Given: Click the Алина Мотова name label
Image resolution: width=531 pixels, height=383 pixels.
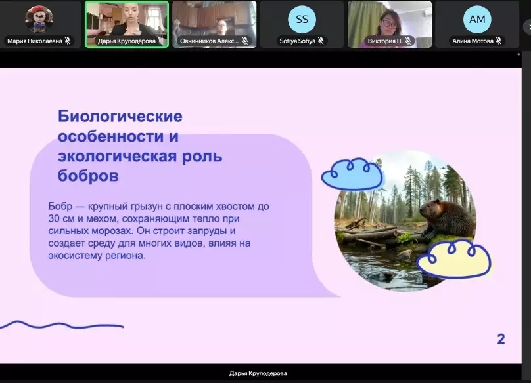Looking at the screenshot, I should point(473,41).
